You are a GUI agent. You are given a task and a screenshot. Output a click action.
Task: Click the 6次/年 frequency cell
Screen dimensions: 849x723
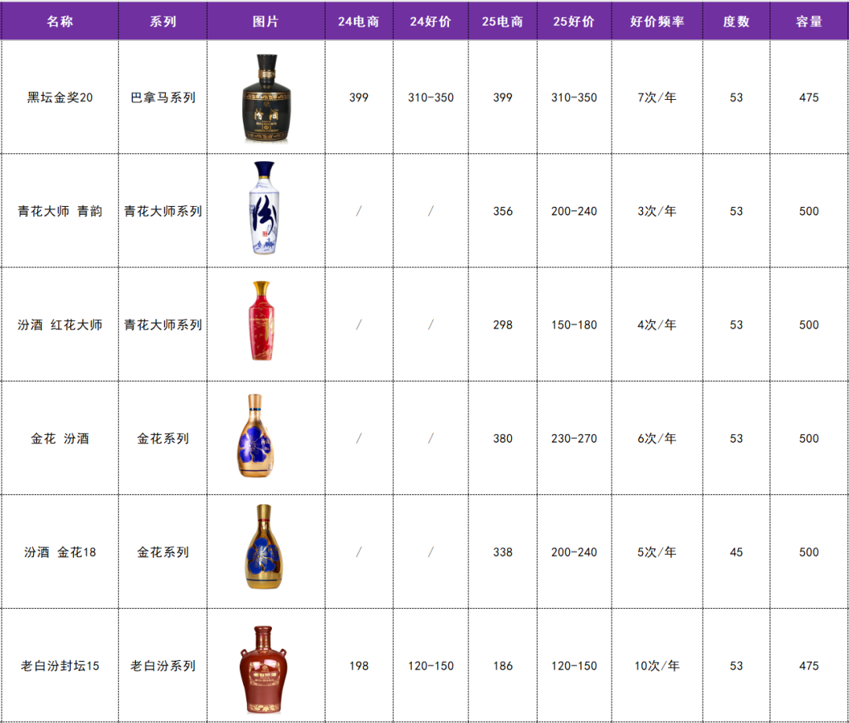tap(657, 438)
